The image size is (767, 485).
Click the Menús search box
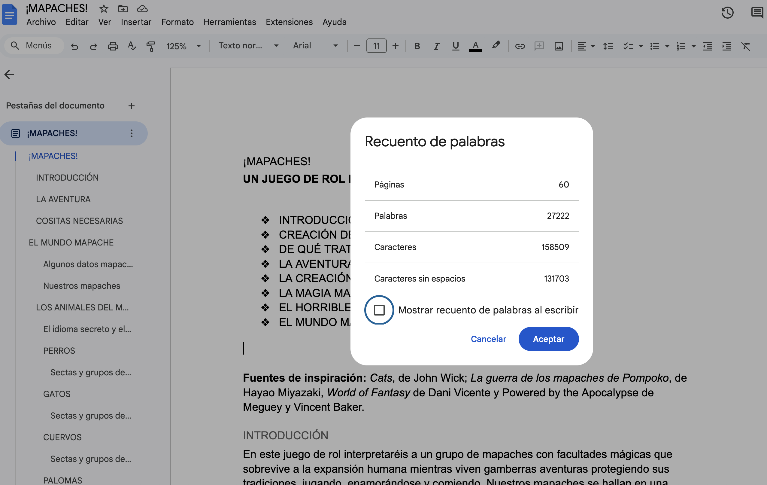(34, 46)
